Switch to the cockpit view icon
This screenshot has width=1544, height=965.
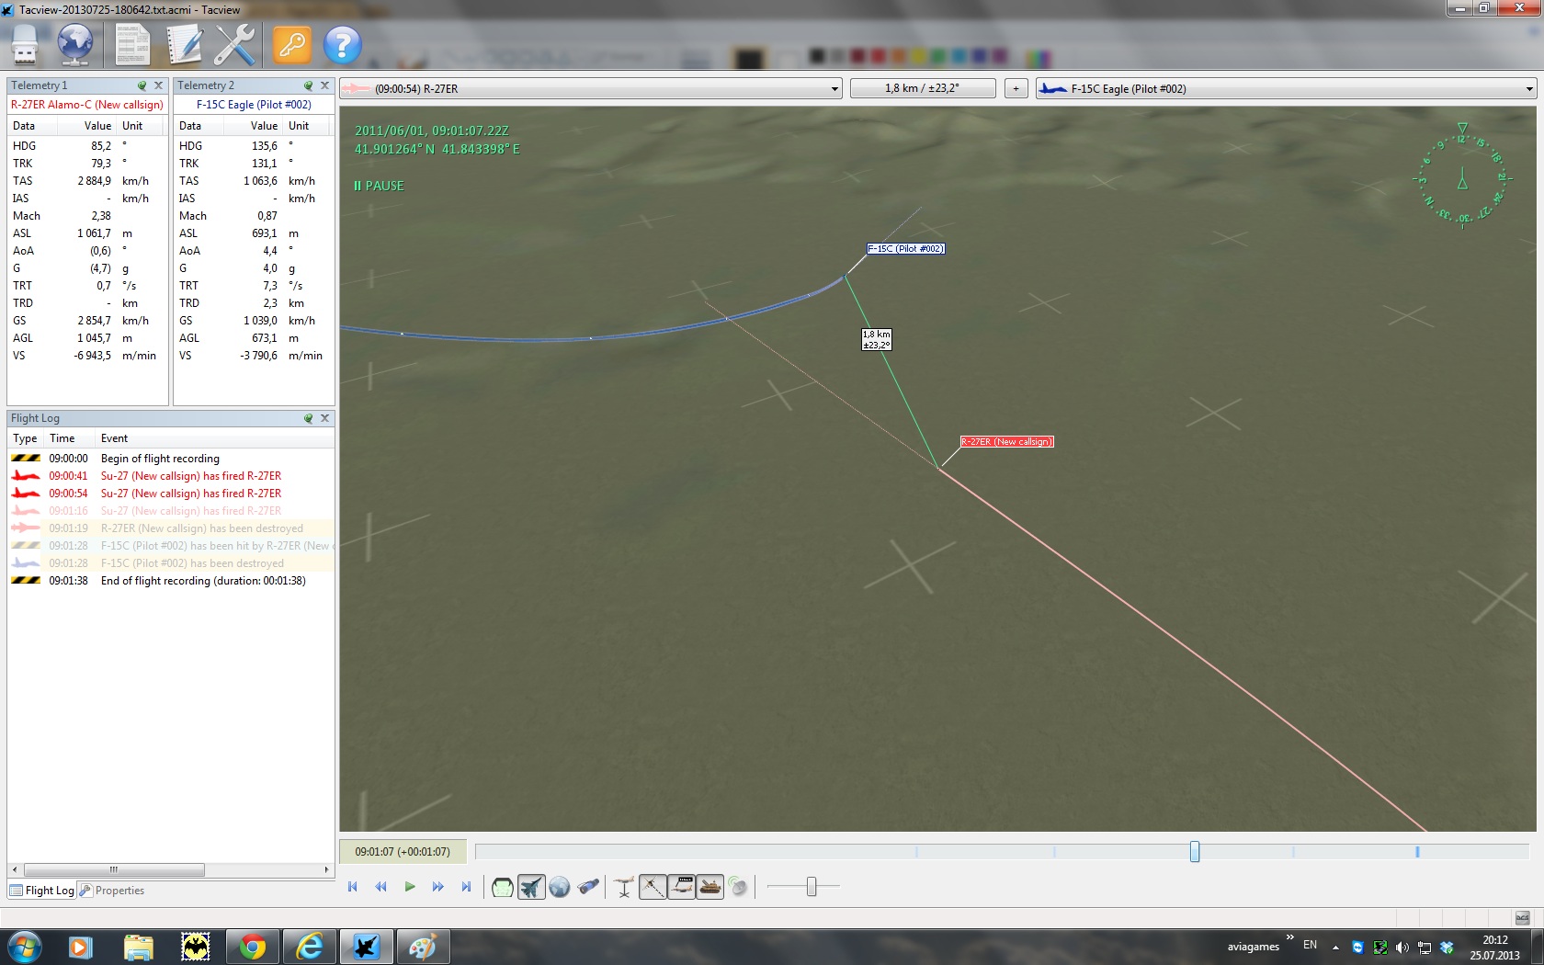click(503, 887)
